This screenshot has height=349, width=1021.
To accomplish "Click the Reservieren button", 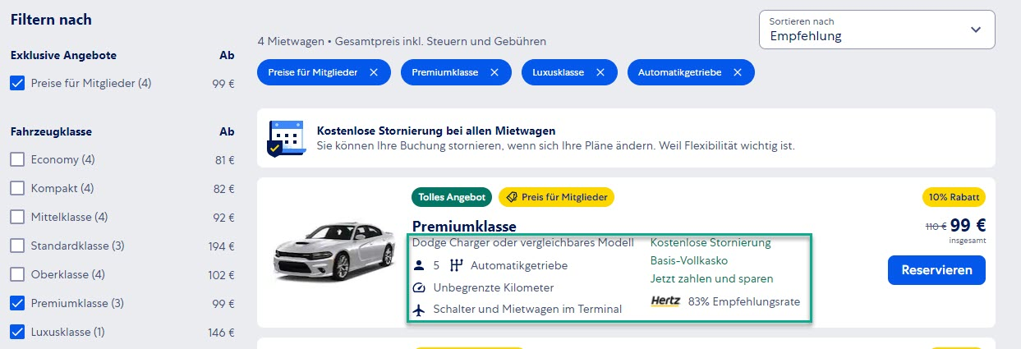I will tap(936, 270).
